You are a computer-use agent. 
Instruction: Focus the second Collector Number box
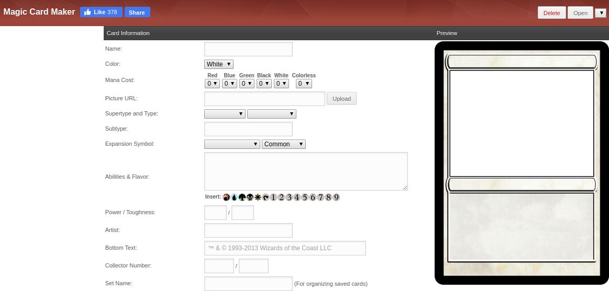253,266
